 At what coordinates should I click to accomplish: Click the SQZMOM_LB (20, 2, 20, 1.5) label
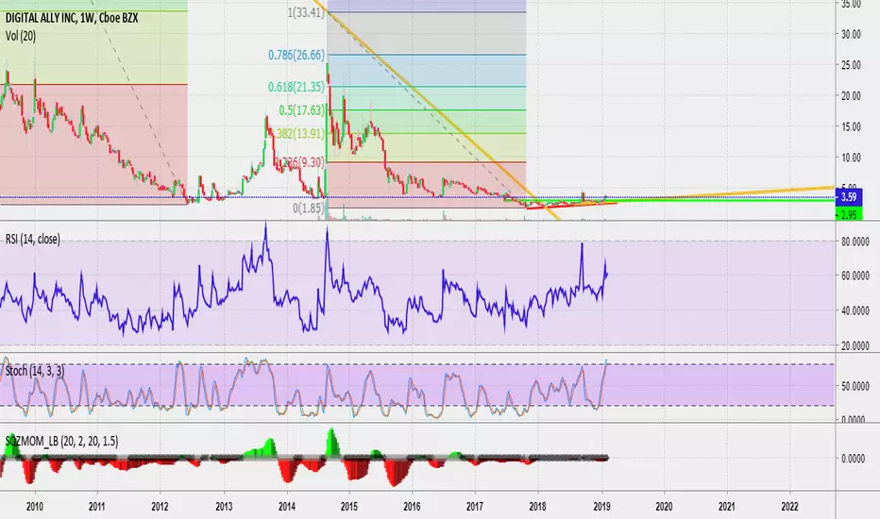61,442
